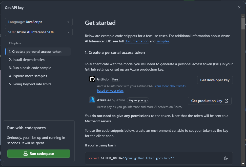Screen dimensions: 246x167
Task: Click the codespace icon in Run codespace
Action: pos(26,154)
